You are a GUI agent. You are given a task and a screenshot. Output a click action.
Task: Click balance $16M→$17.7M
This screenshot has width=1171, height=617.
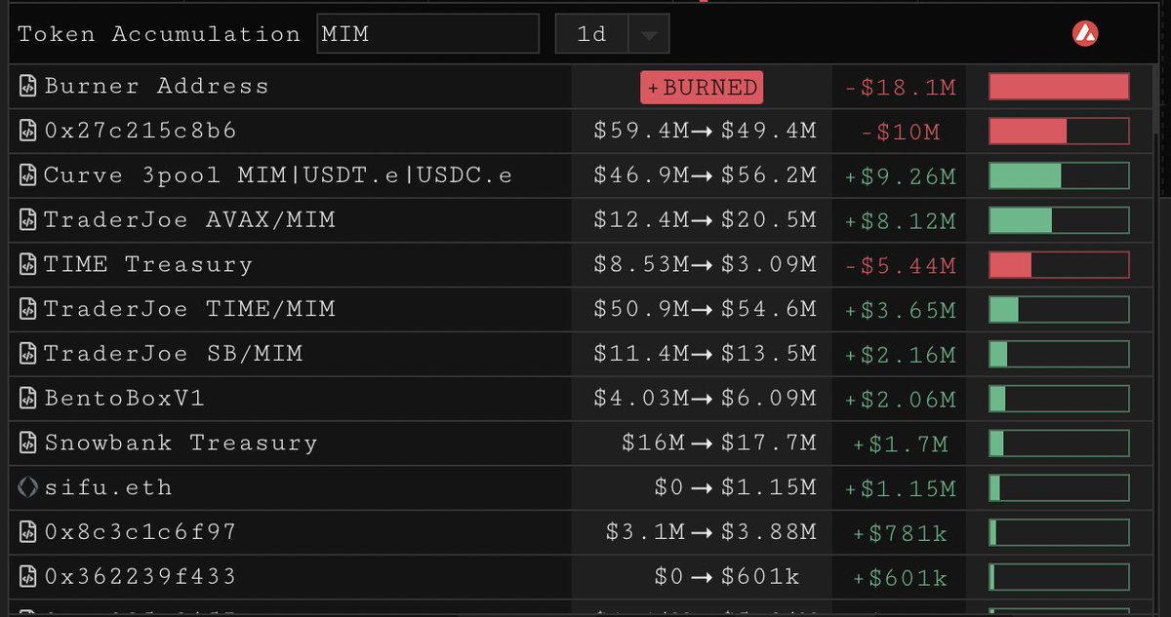719,443
